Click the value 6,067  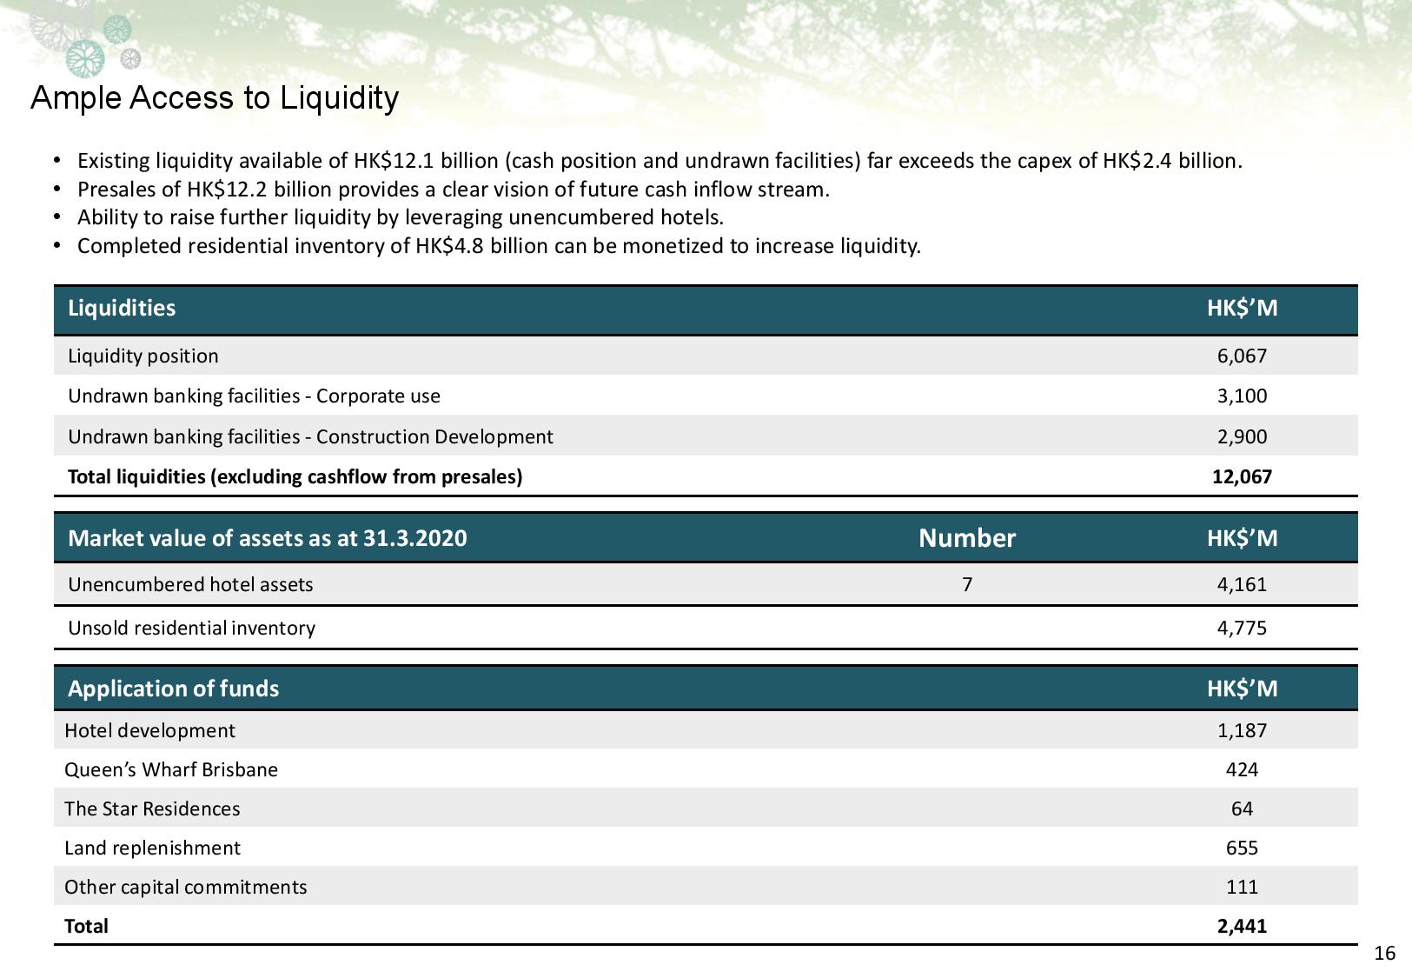1243,356
